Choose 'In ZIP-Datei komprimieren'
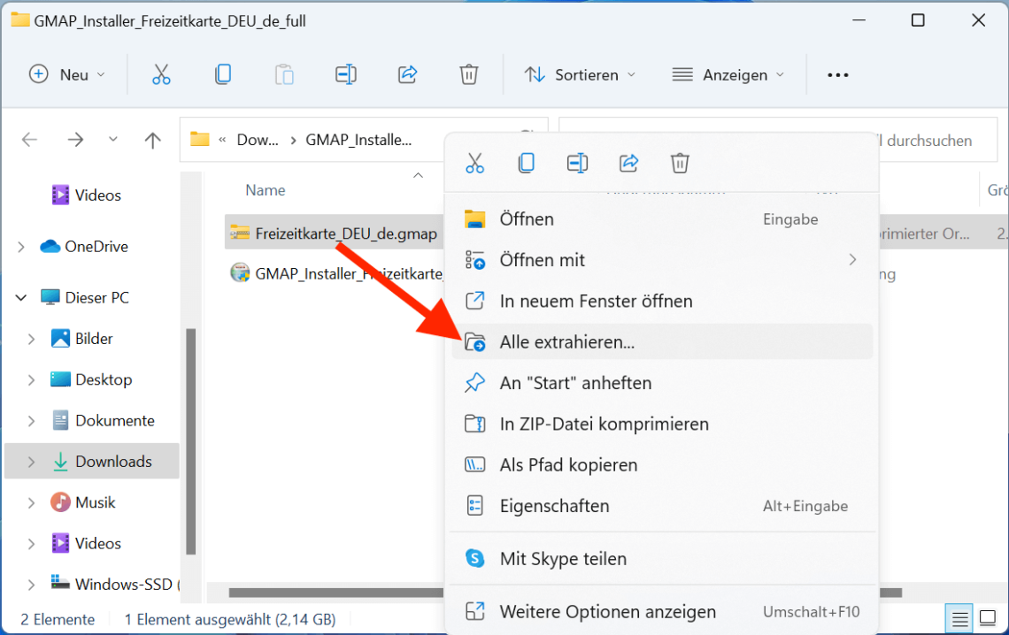Viewport: 1009px width, 635px height. click(x=602, y=424)
